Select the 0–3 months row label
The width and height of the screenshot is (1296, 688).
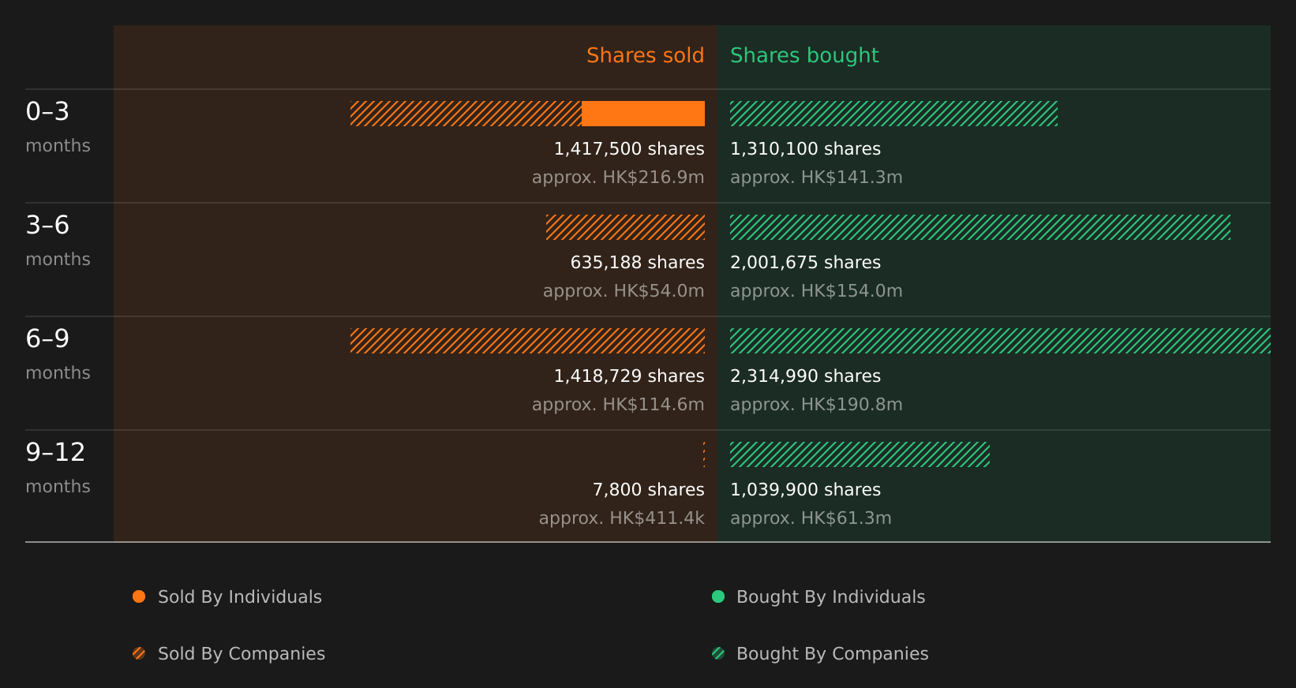58,127
